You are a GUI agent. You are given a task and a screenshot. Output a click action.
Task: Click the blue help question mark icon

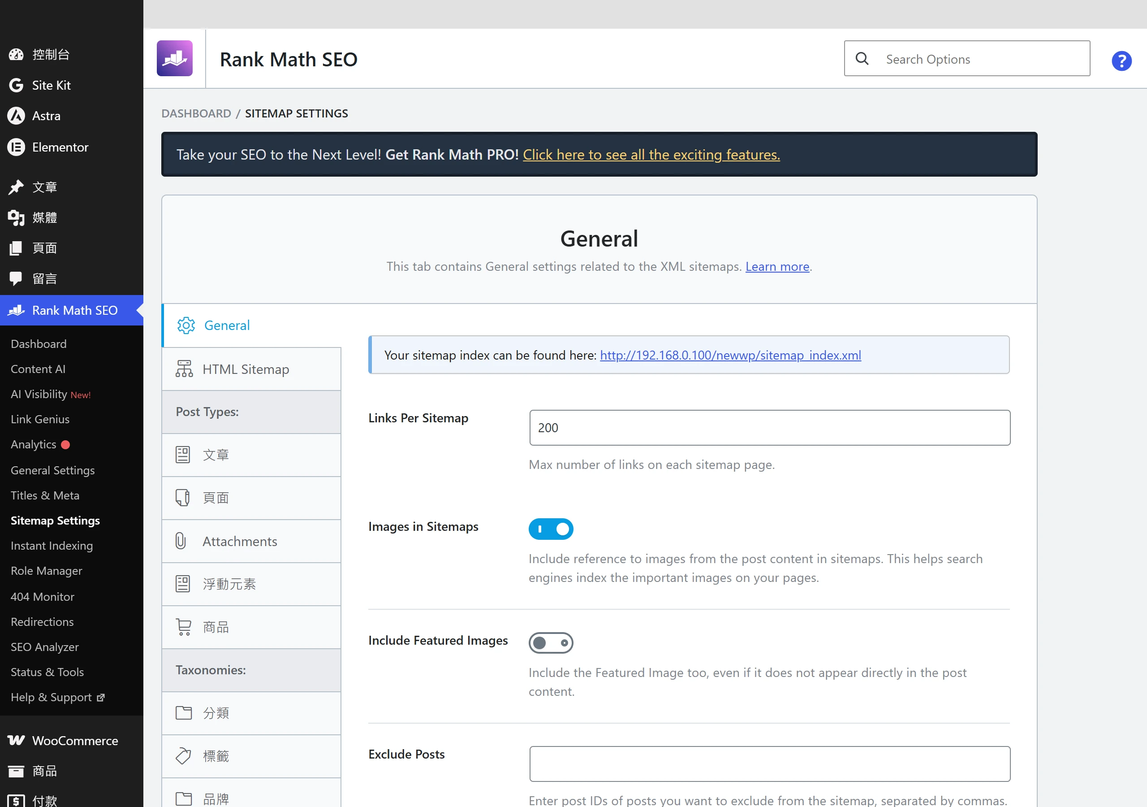click(1121, 61)
